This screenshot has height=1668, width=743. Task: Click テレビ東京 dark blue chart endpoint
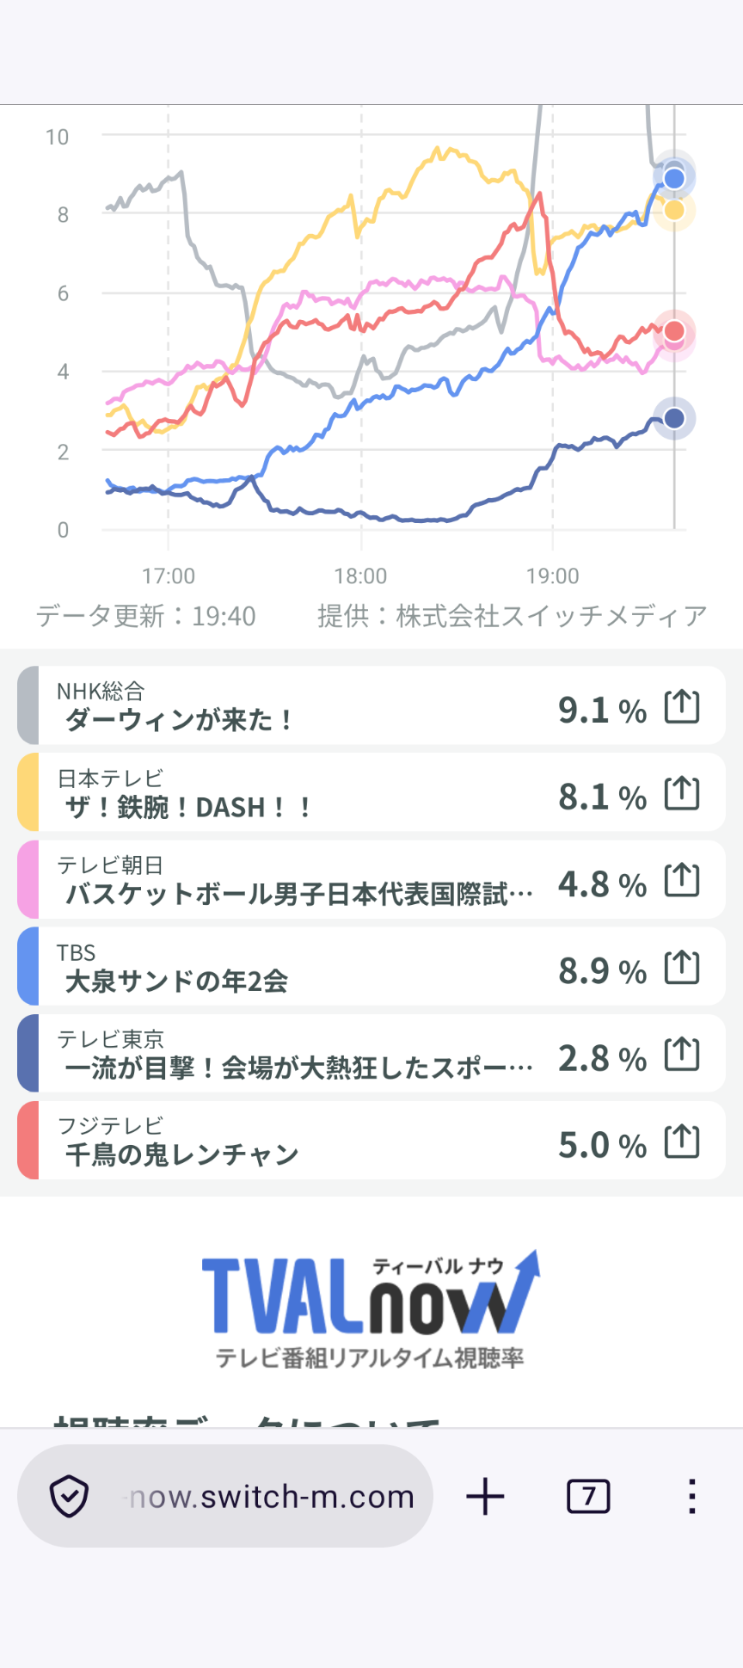(x=674, y=418)
